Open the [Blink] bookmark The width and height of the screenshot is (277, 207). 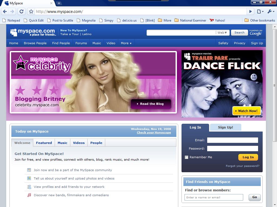[147, 20]
